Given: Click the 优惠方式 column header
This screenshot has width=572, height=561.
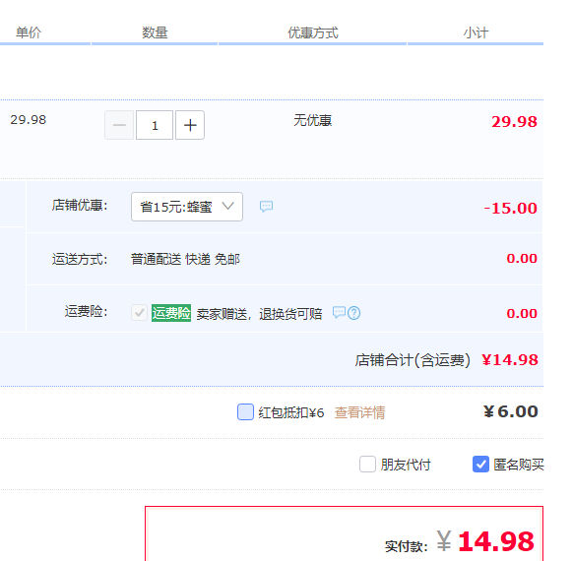Looking at the screenshot, I should (313, 32).
